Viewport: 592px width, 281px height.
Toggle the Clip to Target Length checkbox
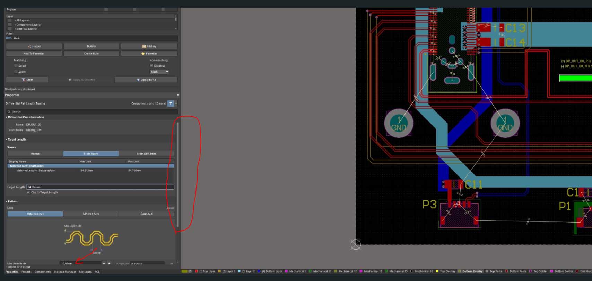(28, 193)
